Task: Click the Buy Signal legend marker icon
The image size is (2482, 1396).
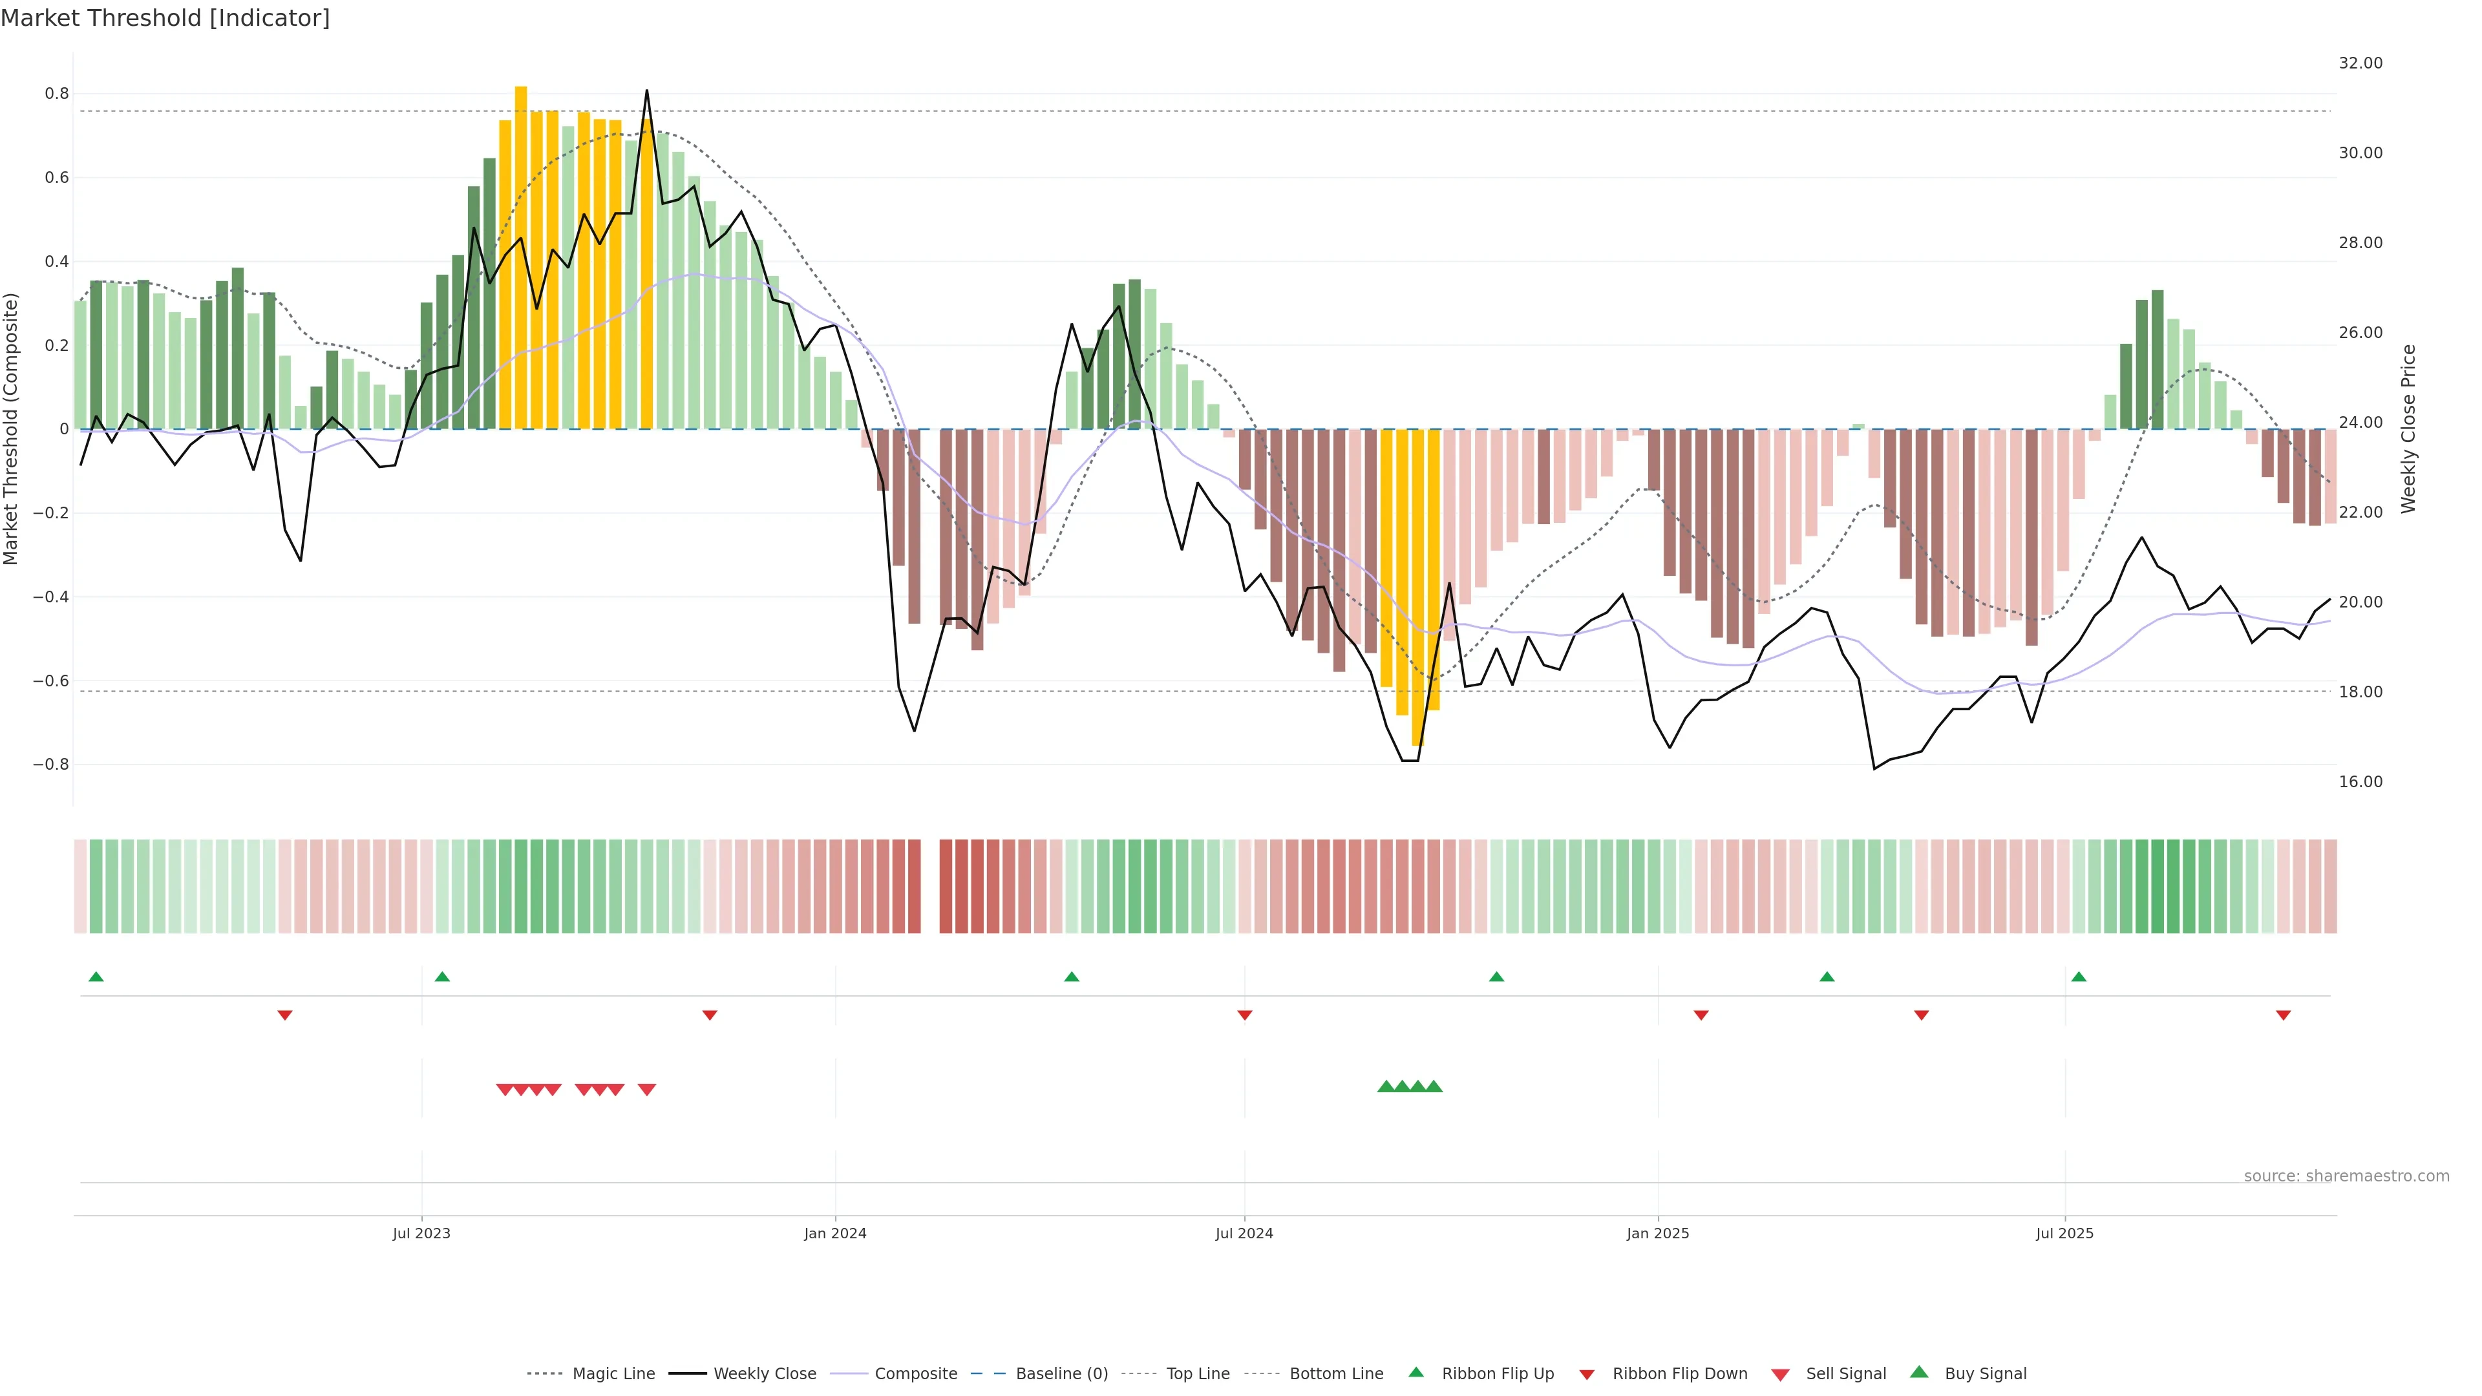Action: click(x=1919, y=1372)
